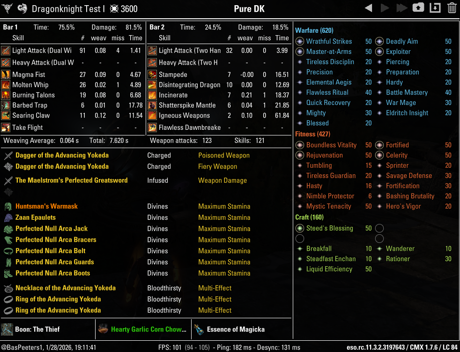Click the Exploiter slotted star
The image size is (460, 352).
[x=379, y=52]
